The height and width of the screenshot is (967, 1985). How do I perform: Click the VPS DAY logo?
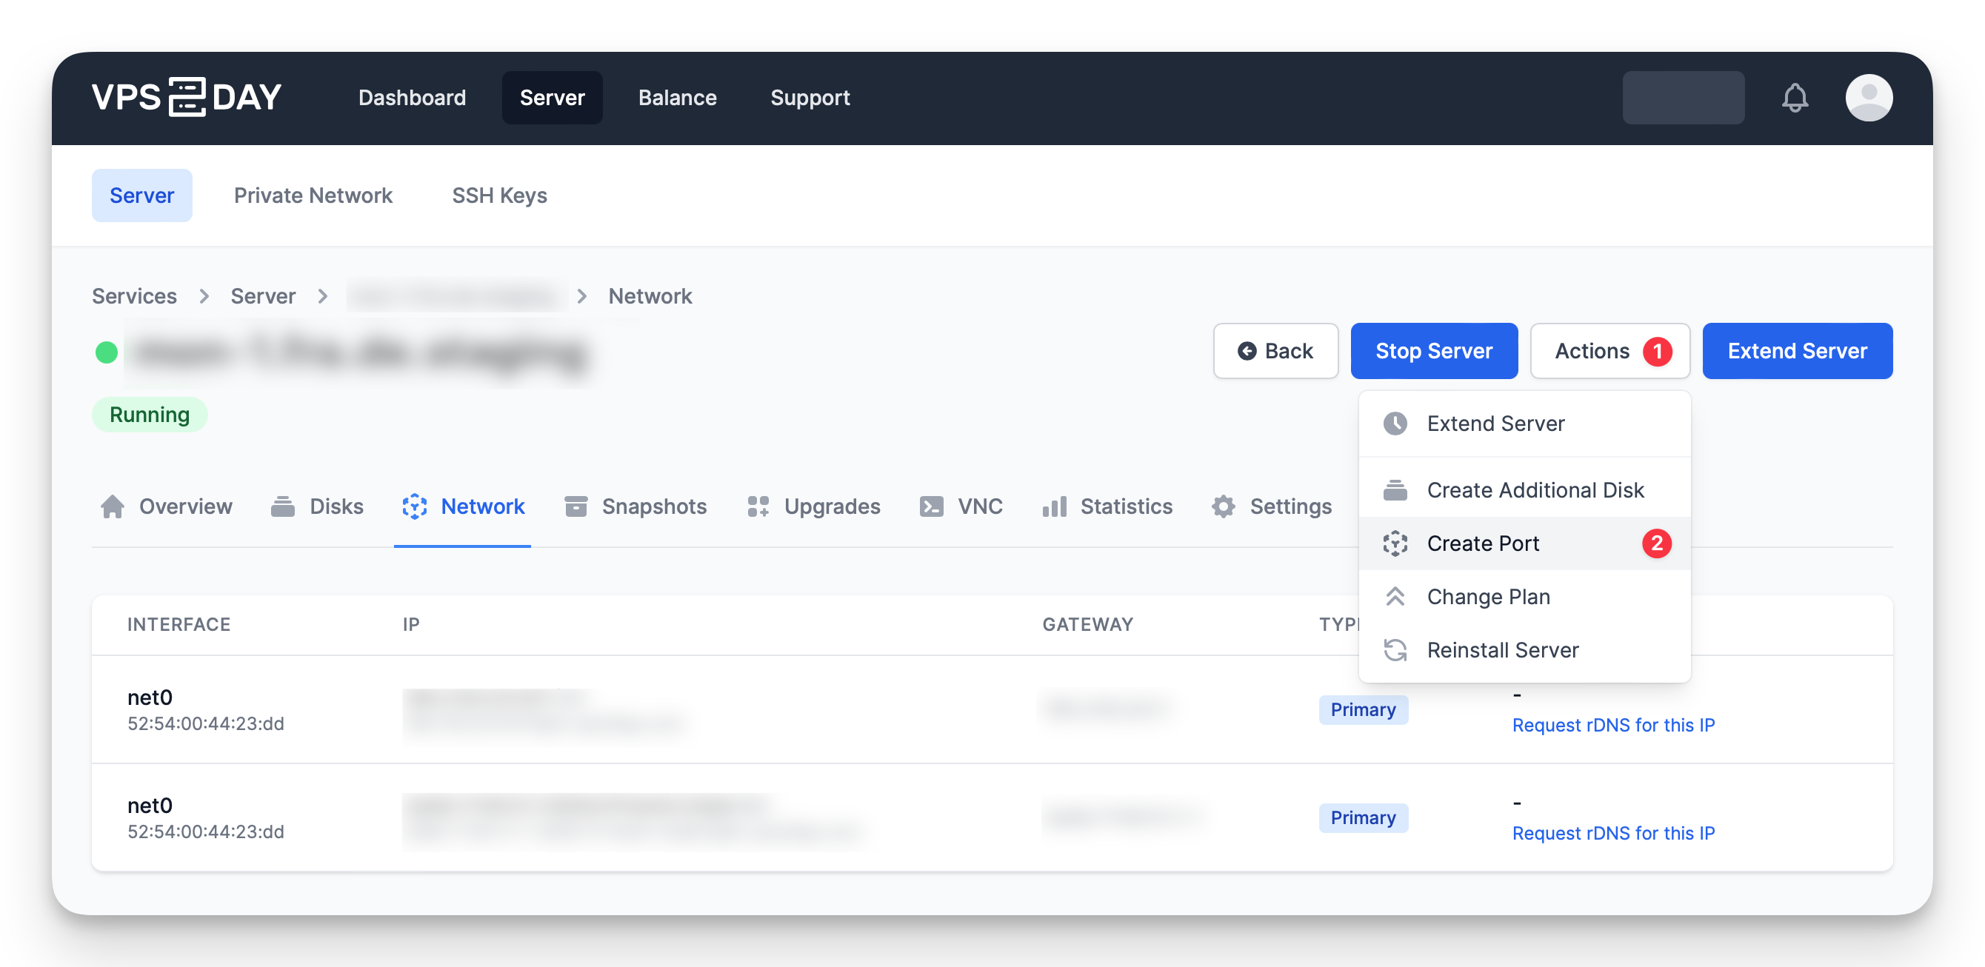(x=187, y=98)
